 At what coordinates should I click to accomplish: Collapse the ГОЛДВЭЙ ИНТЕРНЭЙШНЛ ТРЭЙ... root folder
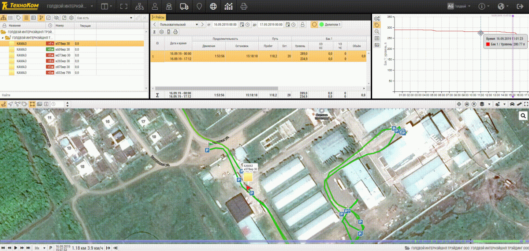pyautogui.click(x=4, y=32)
